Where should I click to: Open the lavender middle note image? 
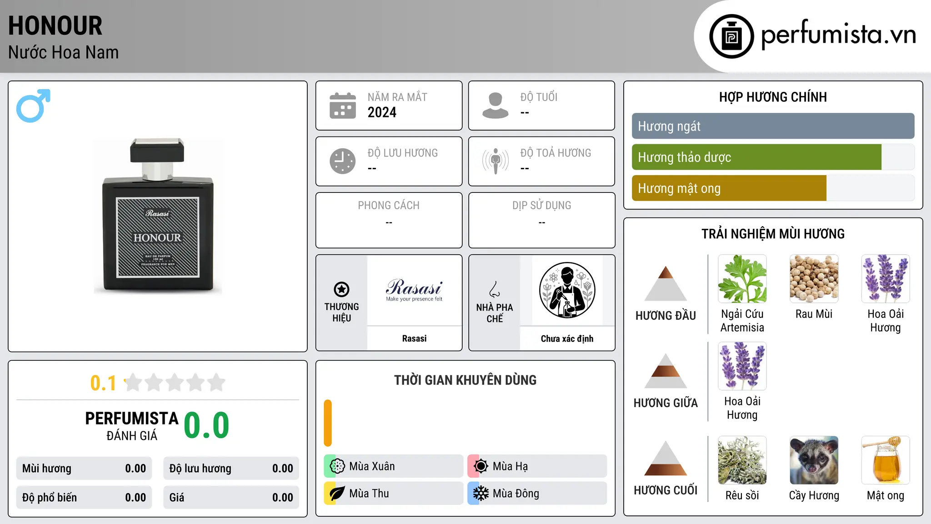pyautogui.click(x=742, y=366)
